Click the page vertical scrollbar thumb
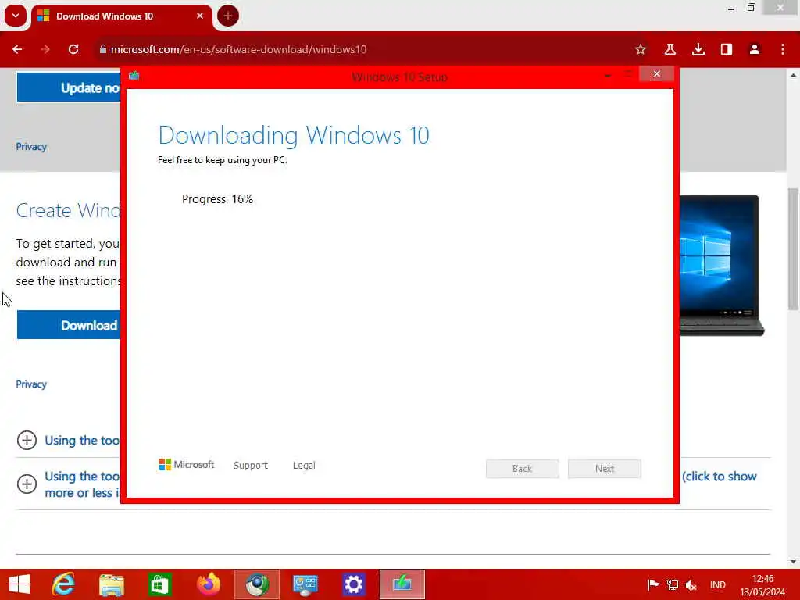 pos(793,249)
